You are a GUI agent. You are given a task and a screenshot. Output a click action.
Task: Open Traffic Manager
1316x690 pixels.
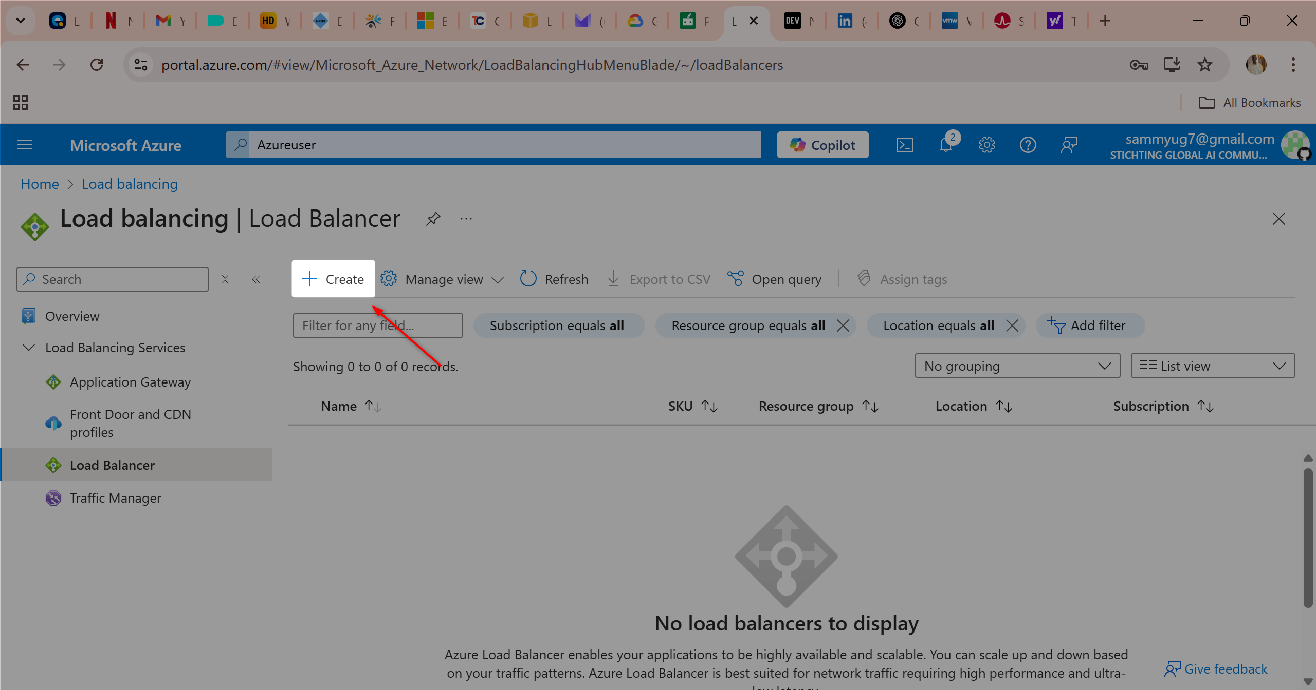coord(115,498)
